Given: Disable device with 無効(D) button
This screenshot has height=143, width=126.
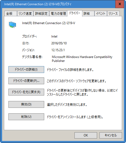Looking at the screenshot, I should [x=26, y=104].
